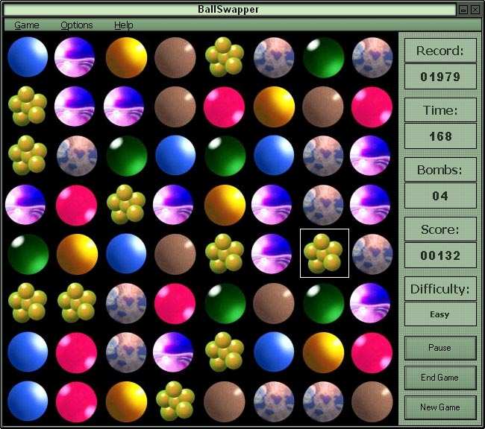The width and height of the screenshot is (485, 429).
Task: Pick the cat-face ball in the sixth row
Action: click(x=126, y=303)
